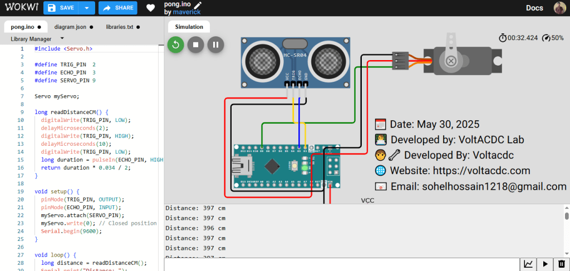Save the project with SAVE button
The image size is (570, 271).
(61, 8)
